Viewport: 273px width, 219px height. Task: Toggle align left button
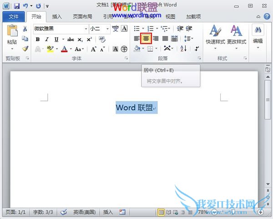coord(137,39)
